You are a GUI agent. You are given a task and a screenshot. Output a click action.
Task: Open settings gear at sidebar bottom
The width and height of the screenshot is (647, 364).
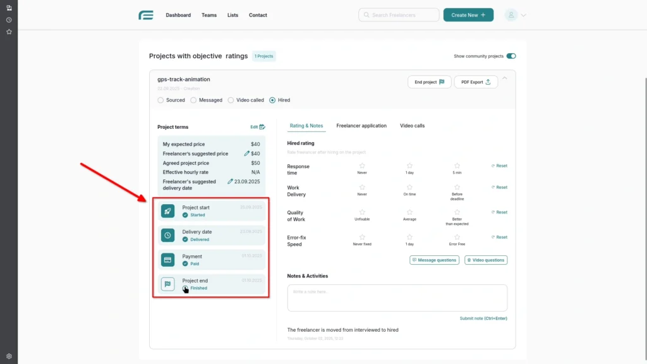point(9,356)
